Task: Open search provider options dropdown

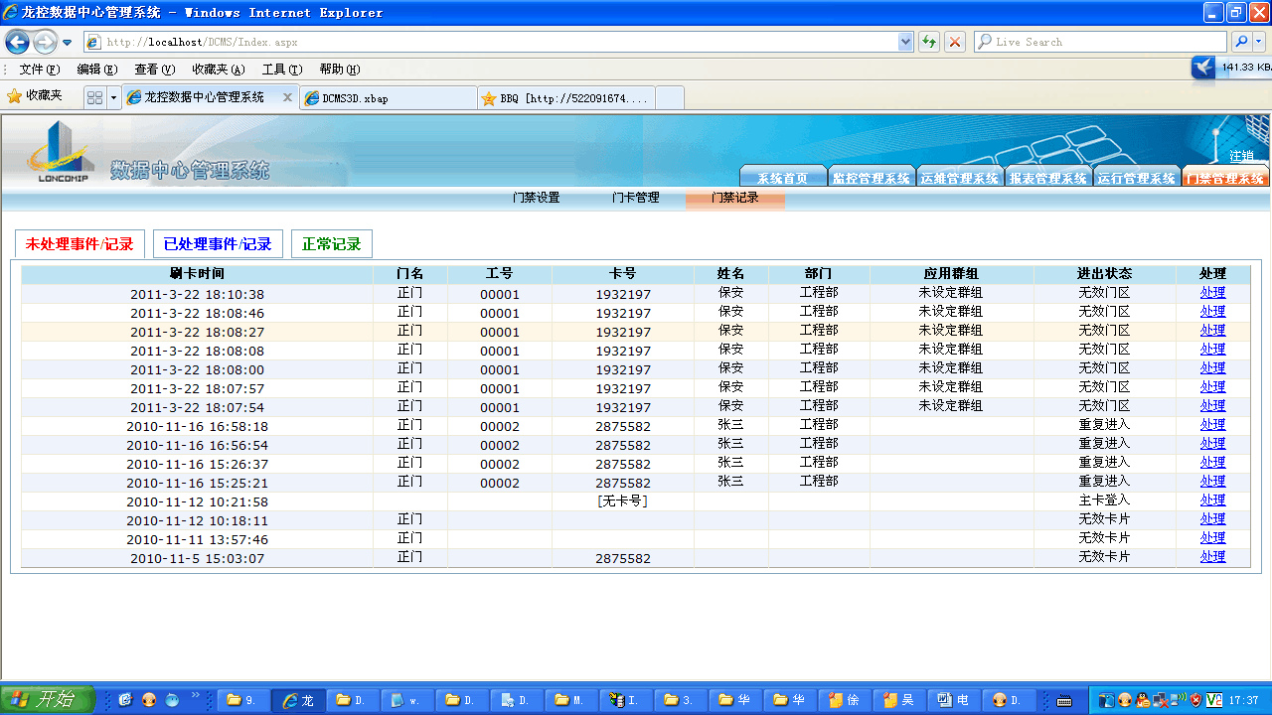Action: pos(1259,42)
